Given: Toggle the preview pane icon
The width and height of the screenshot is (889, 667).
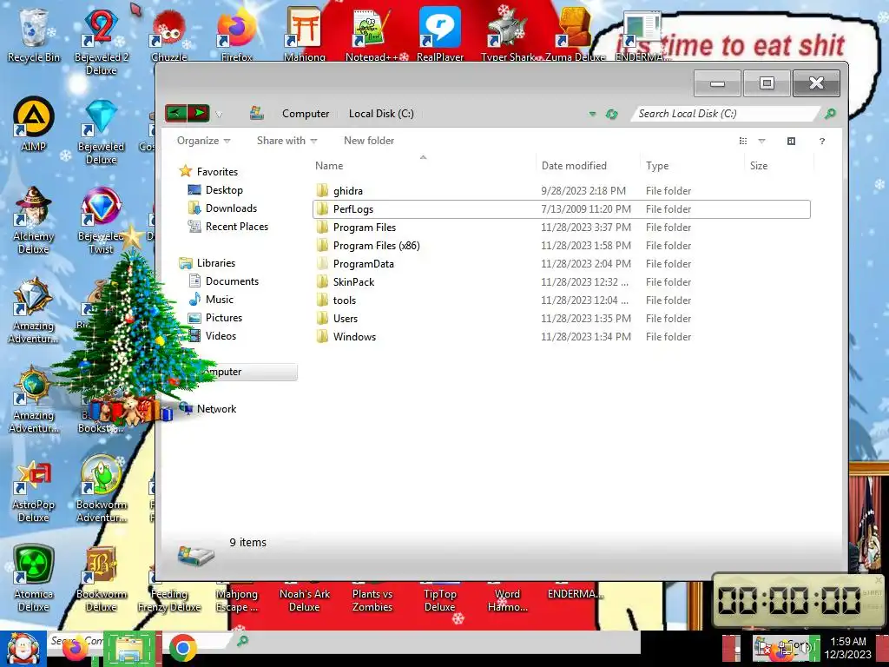Looking at the screenshot, I should pyautogui.click(x=791, y=141).
